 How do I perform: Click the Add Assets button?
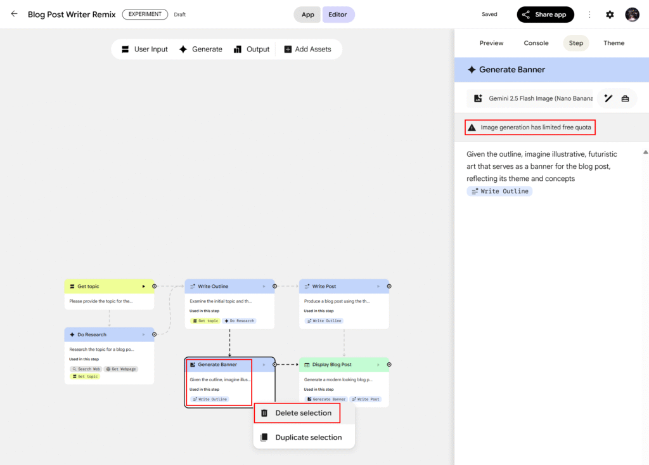307,49
